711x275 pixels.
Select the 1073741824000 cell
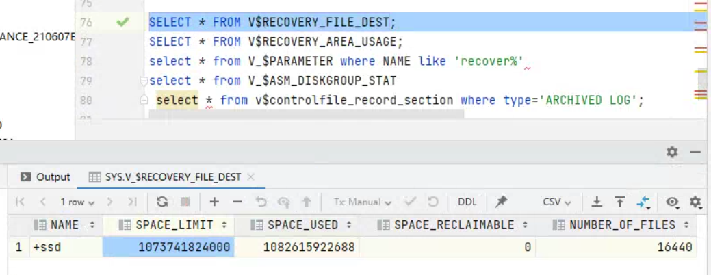pyautogui.click(x=168, y=248)
